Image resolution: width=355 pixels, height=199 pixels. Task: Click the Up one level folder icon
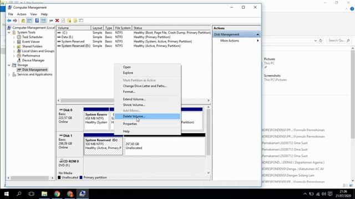tap(23, 20)
